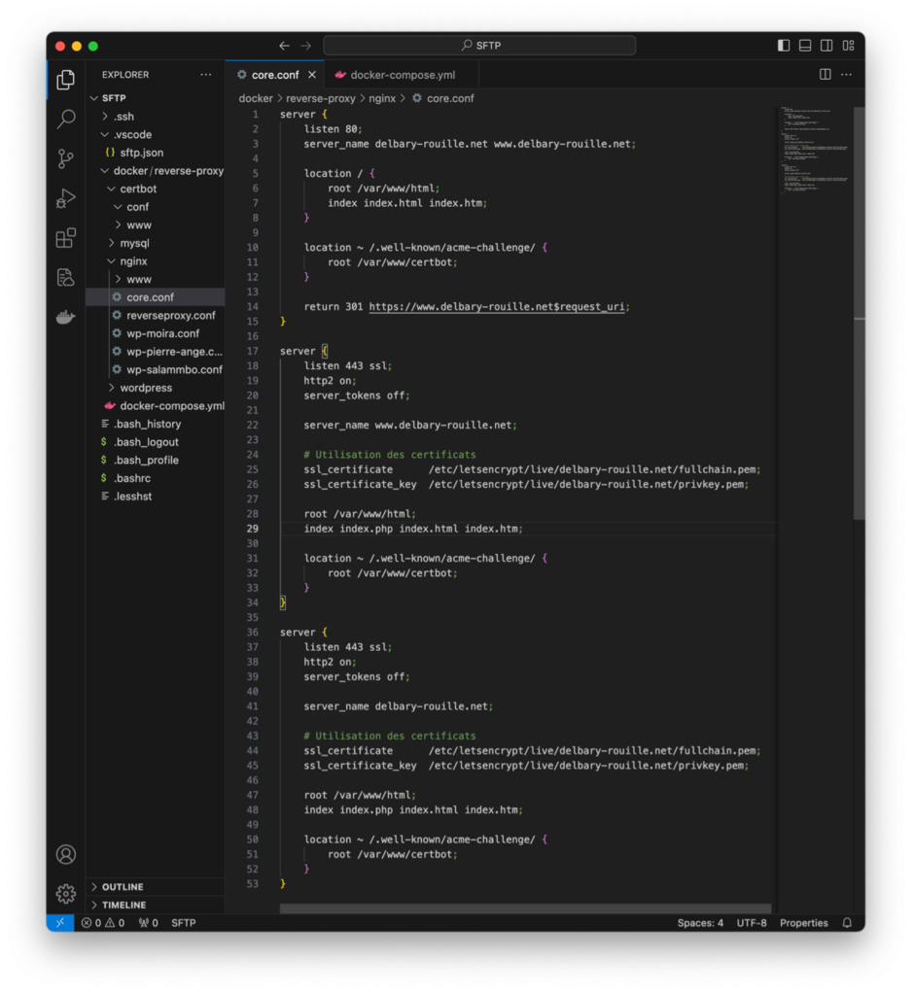The height and width of the screenshot is (995, 914).
Task: Collapse the conf folder
Action: (156, 207)
